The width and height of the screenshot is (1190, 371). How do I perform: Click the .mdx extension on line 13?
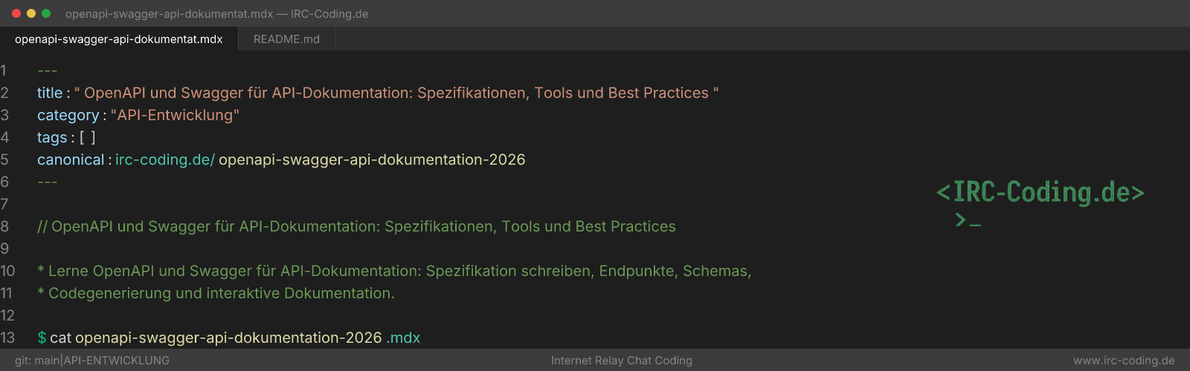(x=403, y=338)
